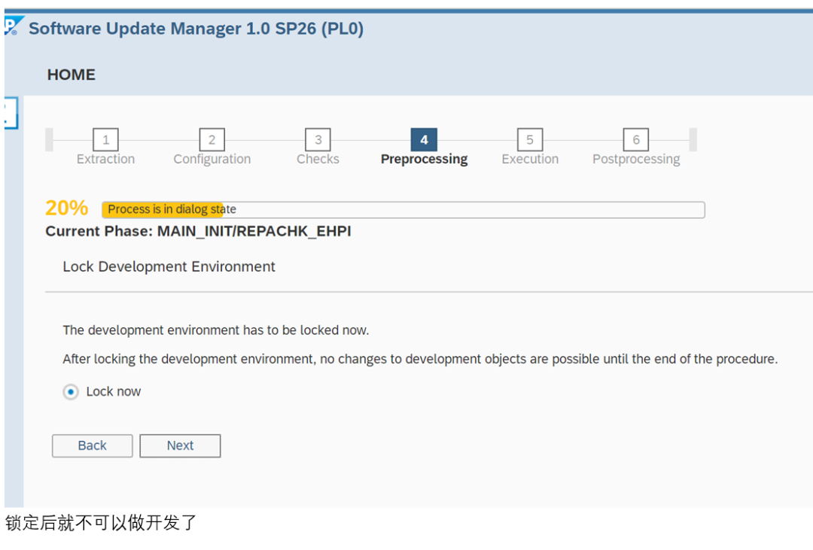813x550 pixels.
Task: Click the Extraction step label
Action: point(106,160)
